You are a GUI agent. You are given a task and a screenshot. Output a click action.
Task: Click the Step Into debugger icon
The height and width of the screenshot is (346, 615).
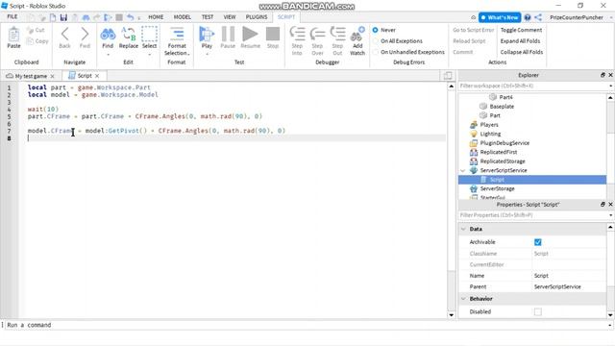tap(297, 35)
